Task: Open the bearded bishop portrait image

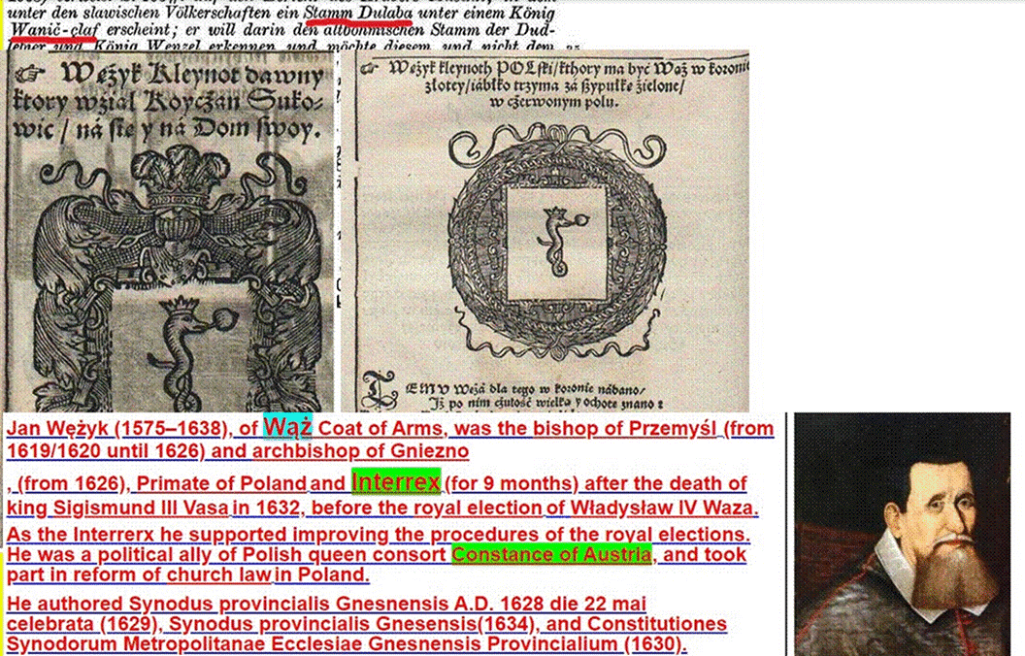Action: point(903,534)
